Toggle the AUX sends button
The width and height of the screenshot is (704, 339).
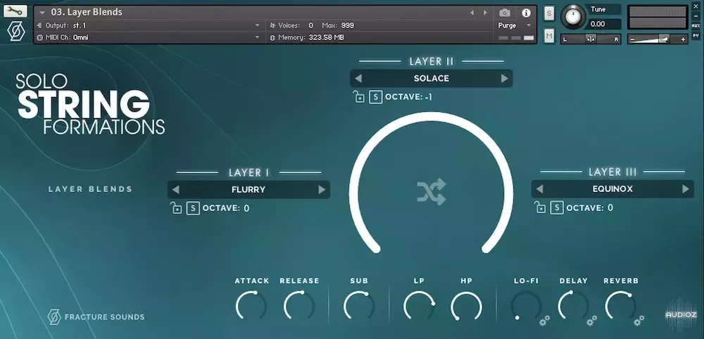pos(696,25)
